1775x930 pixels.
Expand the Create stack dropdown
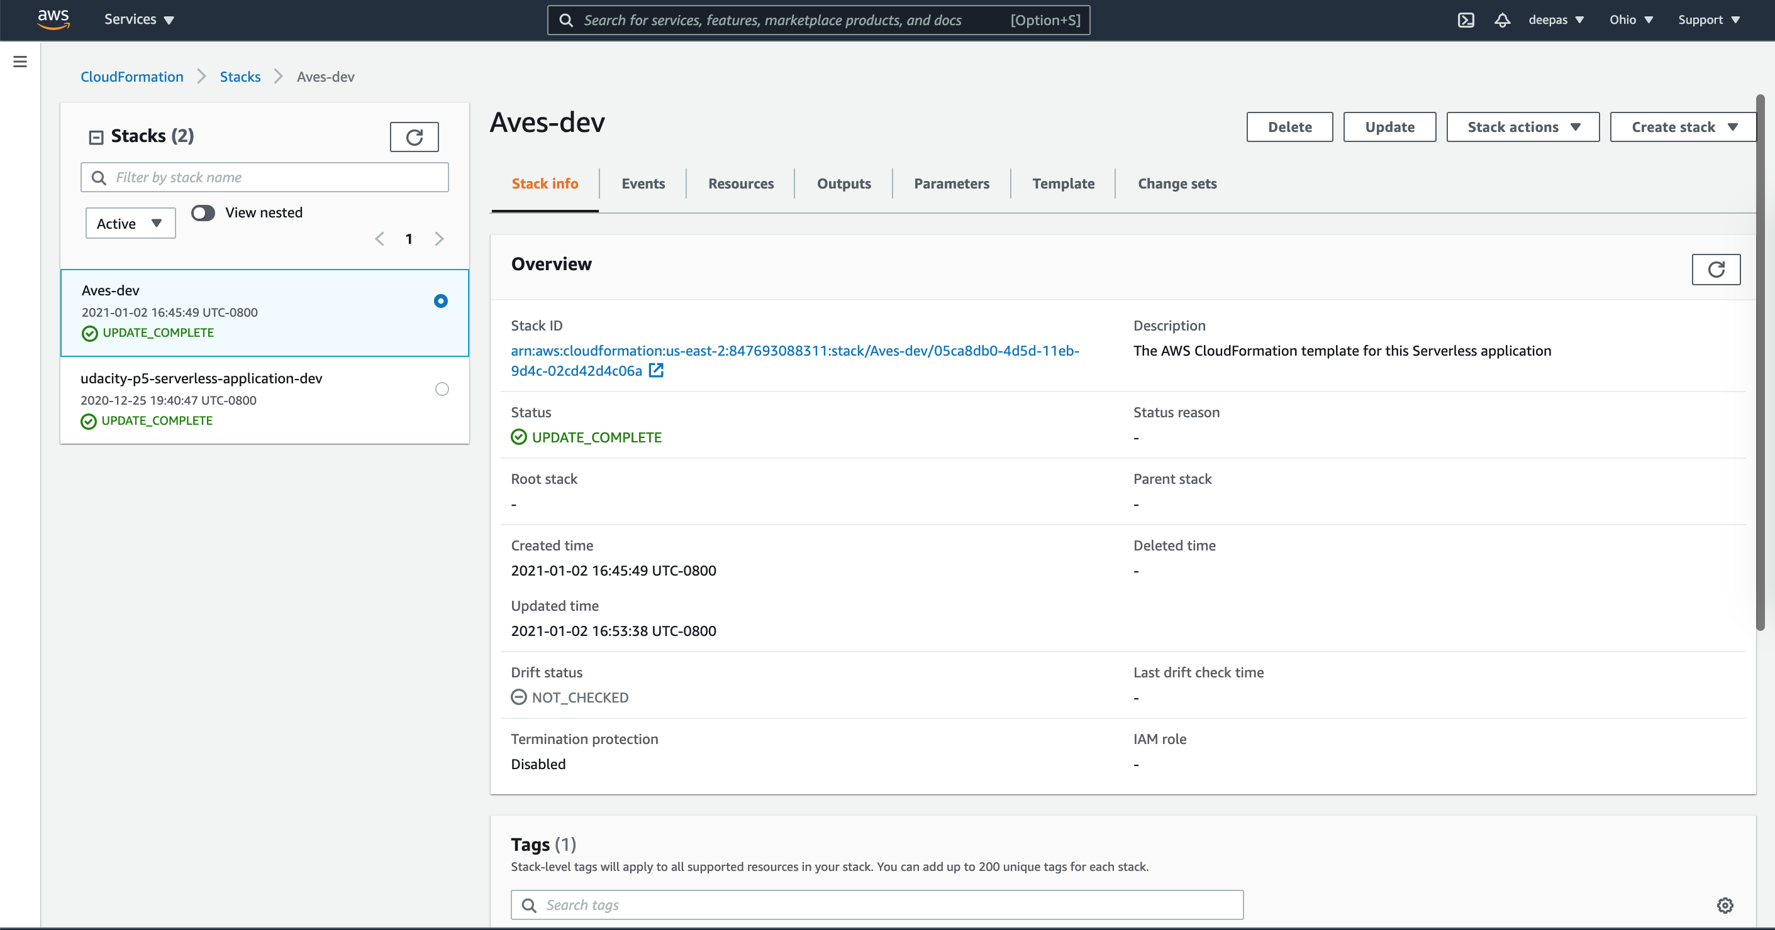(1683, 127)
